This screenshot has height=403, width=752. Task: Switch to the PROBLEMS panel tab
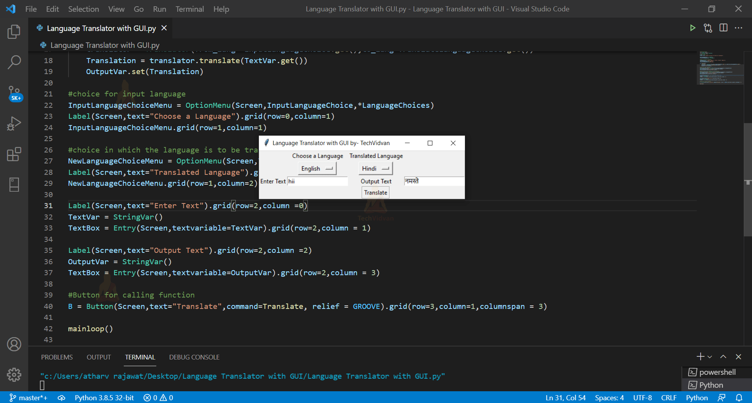pos(57,357)
